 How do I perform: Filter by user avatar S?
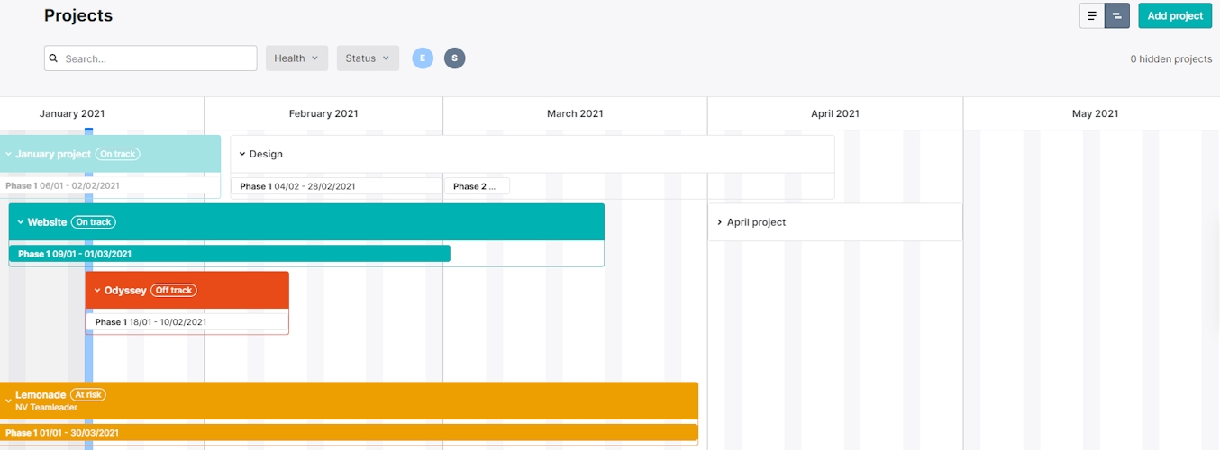(x=454, y=58)
